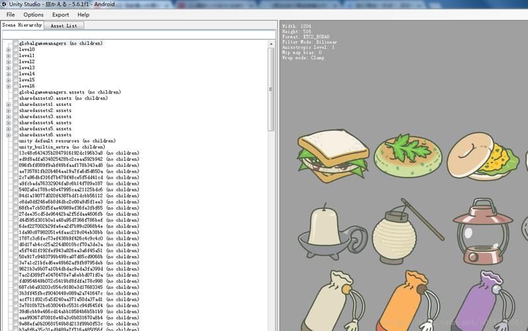The height and width of the screenshot is (331, 528).
Task: Select the level4 tree row label
Action: tap(26, 73)
